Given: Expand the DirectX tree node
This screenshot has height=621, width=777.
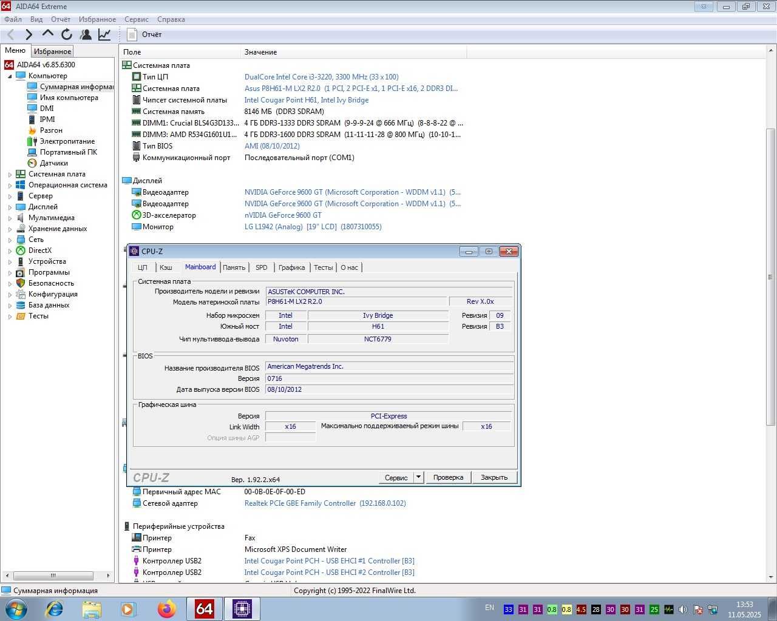Looking at the screenshot, I should tap(10, 250).
